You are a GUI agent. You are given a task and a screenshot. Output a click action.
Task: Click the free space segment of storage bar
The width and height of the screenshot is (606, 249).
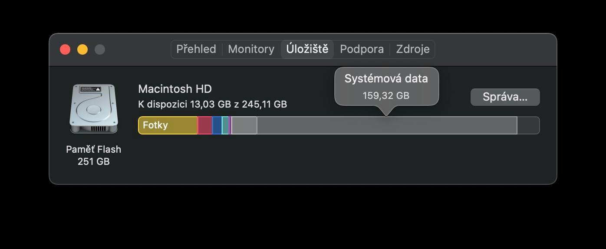click(x=528, y=125)
